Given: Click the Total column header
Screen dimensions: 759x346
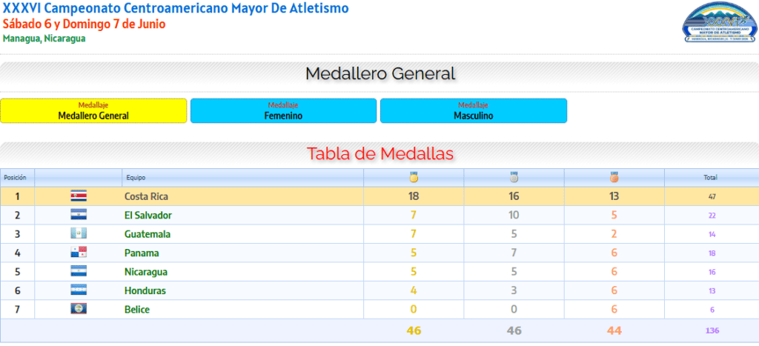Looking at the screenshot, I should 710,178.
